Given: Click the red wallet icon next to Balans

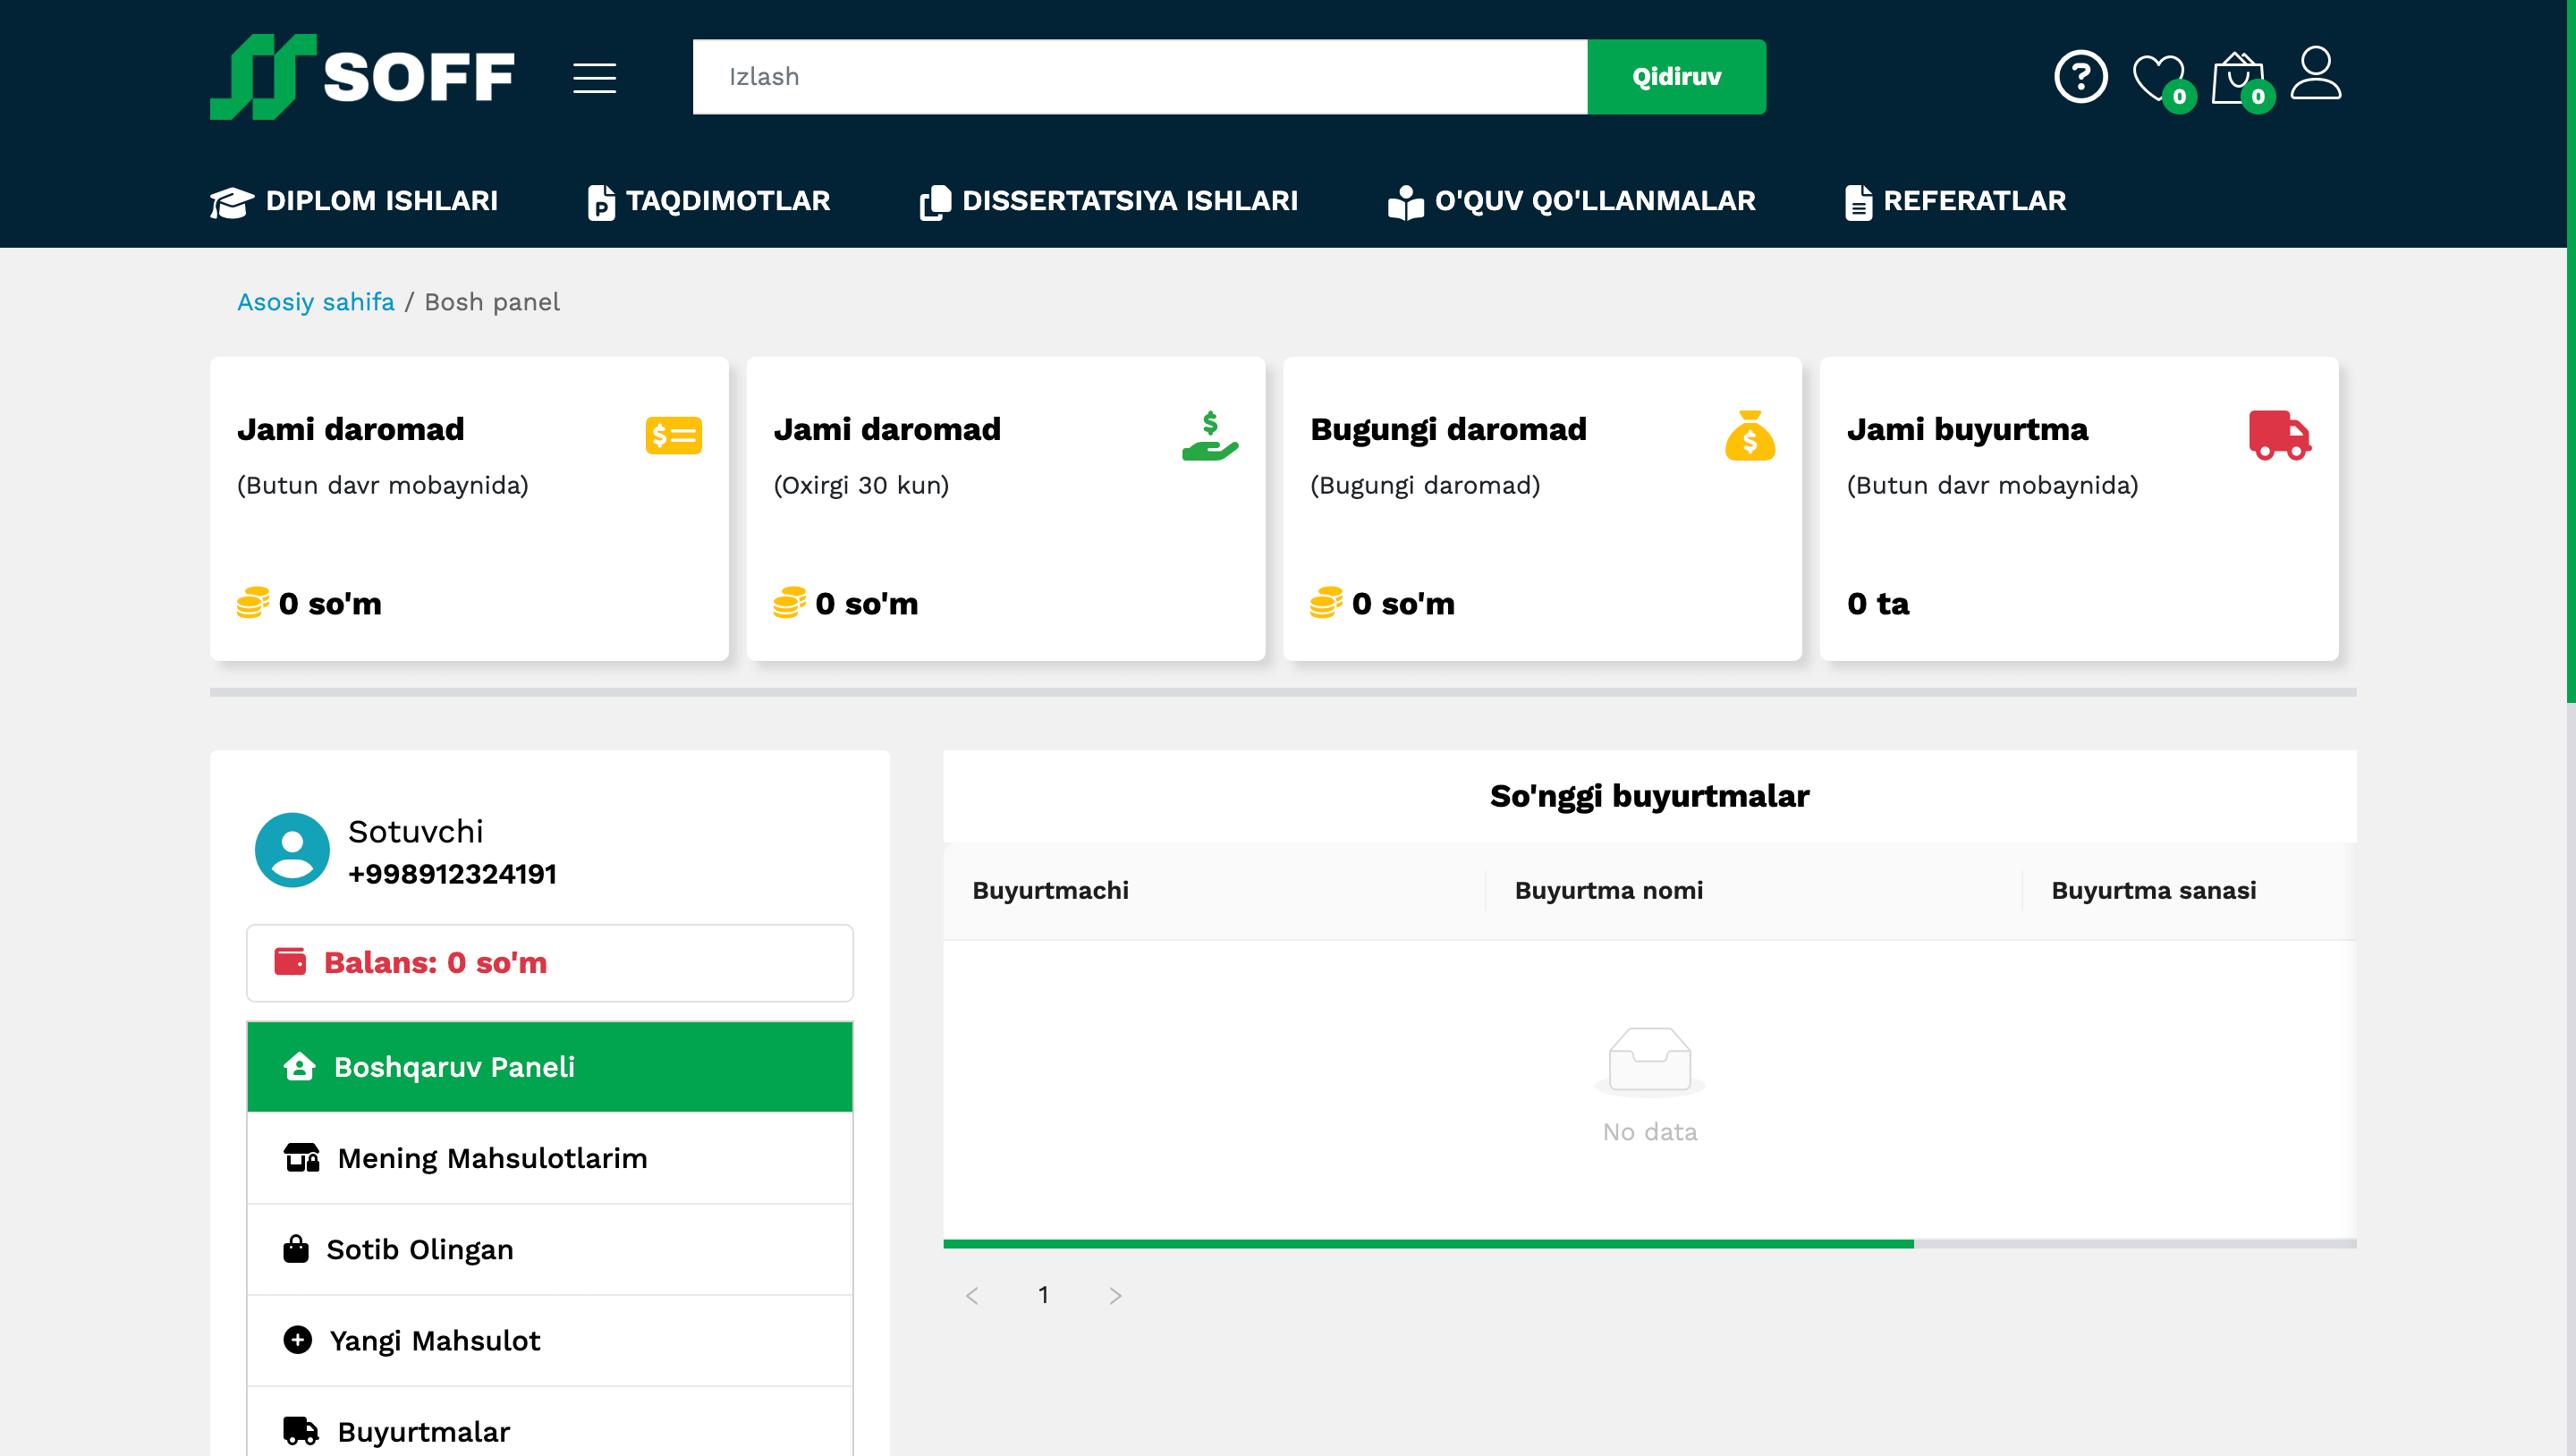Looking at the screenshot, I should point(290,962).
